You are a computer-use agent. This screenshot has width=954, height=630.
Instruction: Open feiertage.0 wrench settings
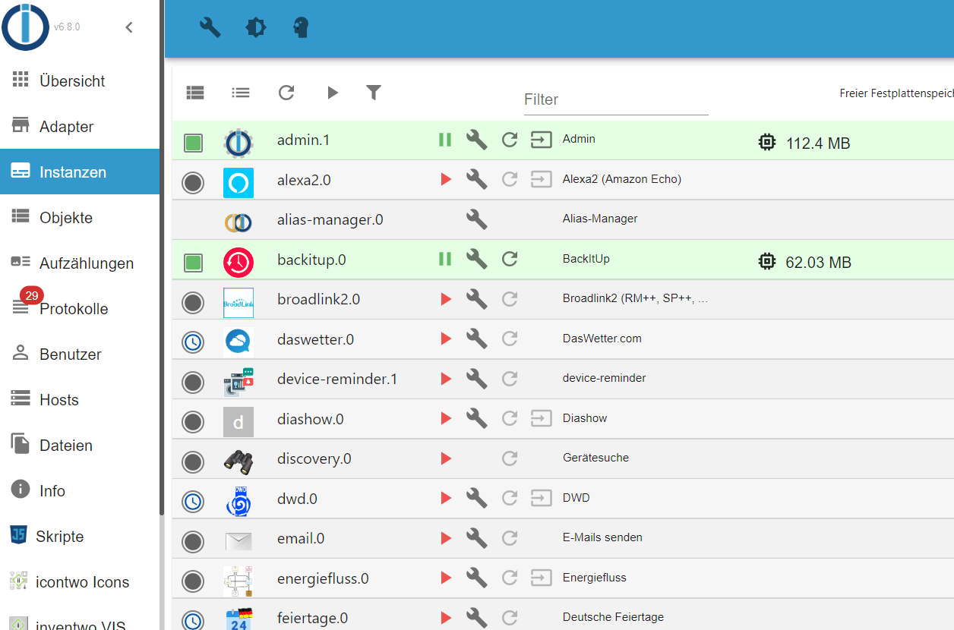pos(476,618)
